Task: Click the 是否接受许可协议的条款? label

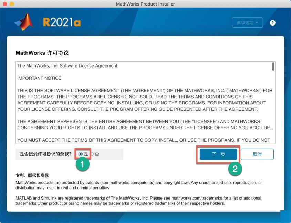Action: tap(46, 154)
